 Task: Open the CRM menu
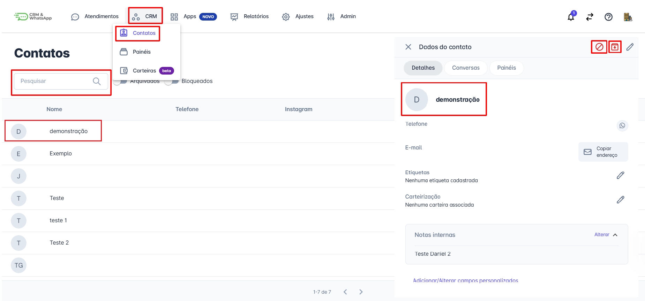point(145,16)
